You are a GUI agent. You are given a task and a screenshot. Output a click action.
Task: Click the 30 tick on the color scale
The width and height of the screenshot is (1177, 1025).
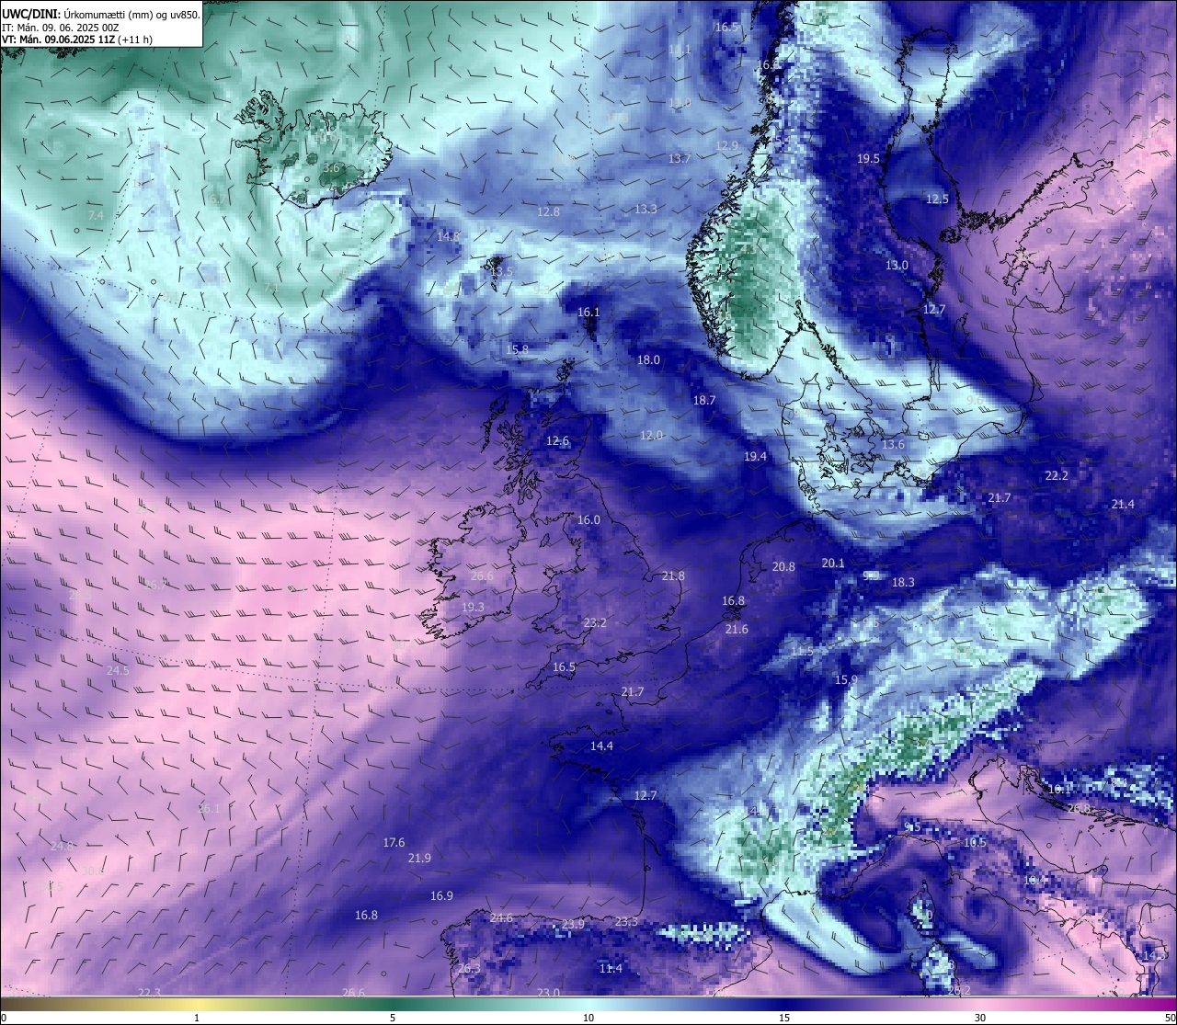(x=980, y=1018)
